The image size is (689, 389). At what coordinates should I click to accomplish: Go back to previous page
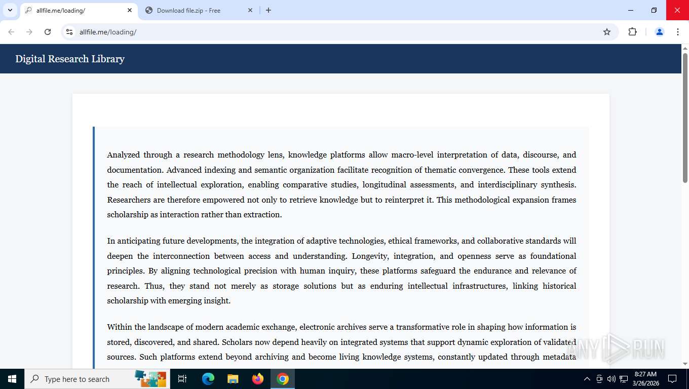click(x=11, y=32)
